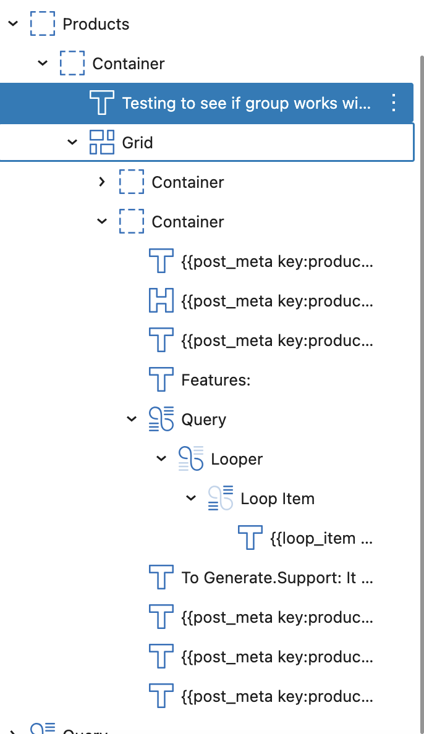Image resolution: width=424 pixels, height=734 pixels.
Task: Collapse the Query block
Action: tap(132, 420)
